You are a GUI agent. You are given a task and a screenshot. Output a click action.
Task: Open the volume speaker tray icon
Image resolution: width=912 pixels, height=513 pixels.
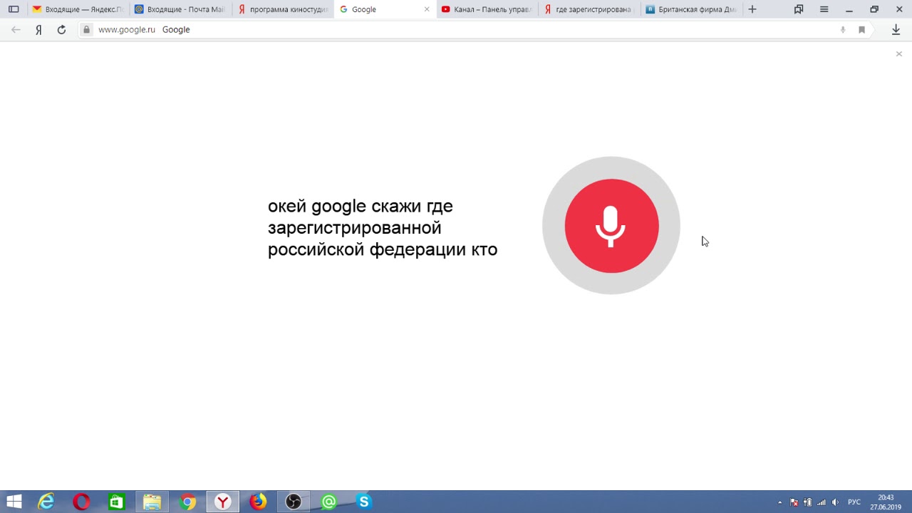(x=835, y=502)
